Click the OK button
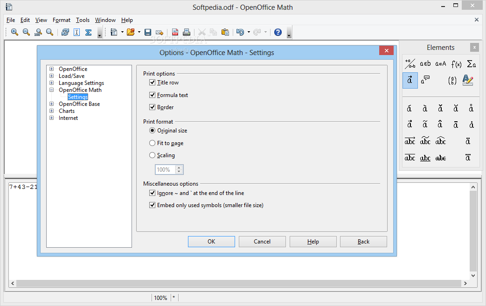This screenshot has height=306, width=486. (211, 242)
